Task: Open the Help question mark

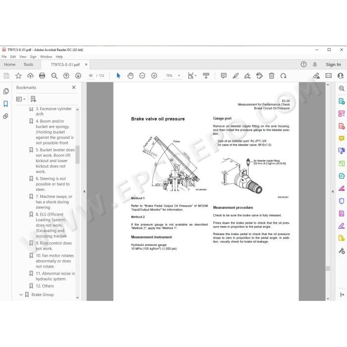Action: (x=303, y=64)
